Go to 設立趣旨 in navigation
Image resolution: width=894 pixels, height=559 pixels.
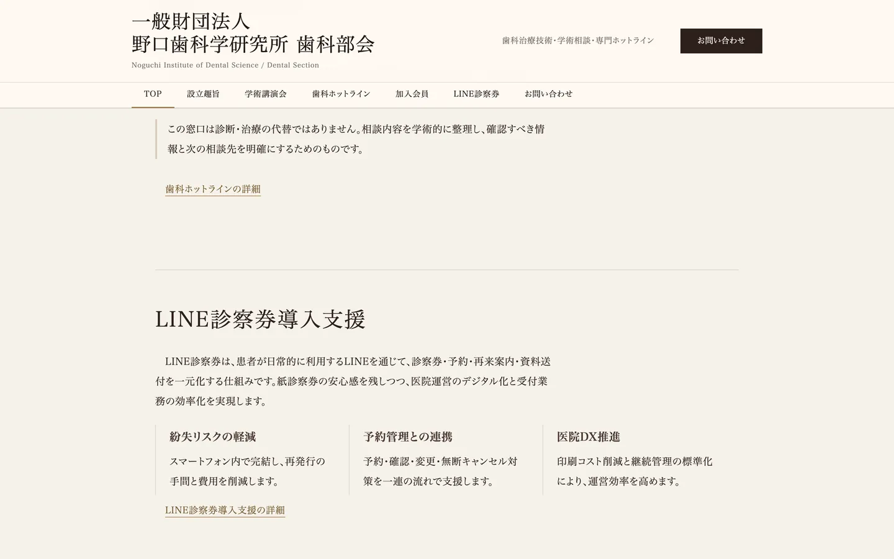point(203,94)
